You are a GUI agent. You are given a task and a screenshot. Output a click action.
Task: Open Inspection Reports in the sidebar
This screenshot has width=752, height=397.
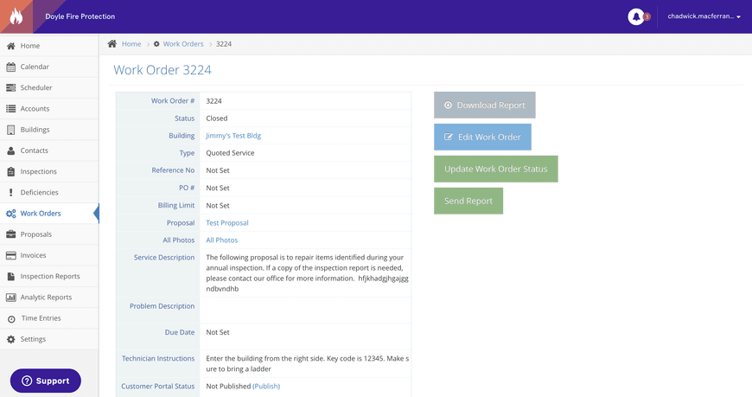[49, 277]
